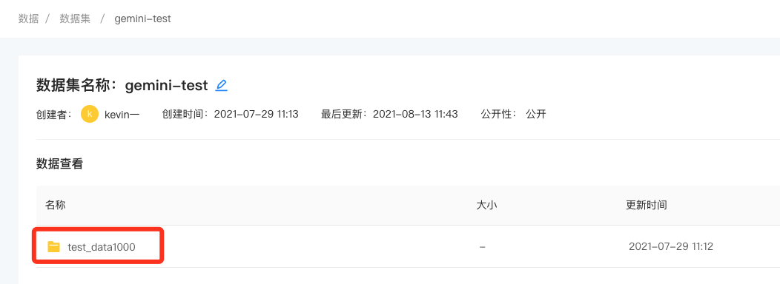The height and width of the screenshot is (284, 780).
Task: Click the 公开性 label
Action: [499, 114]
